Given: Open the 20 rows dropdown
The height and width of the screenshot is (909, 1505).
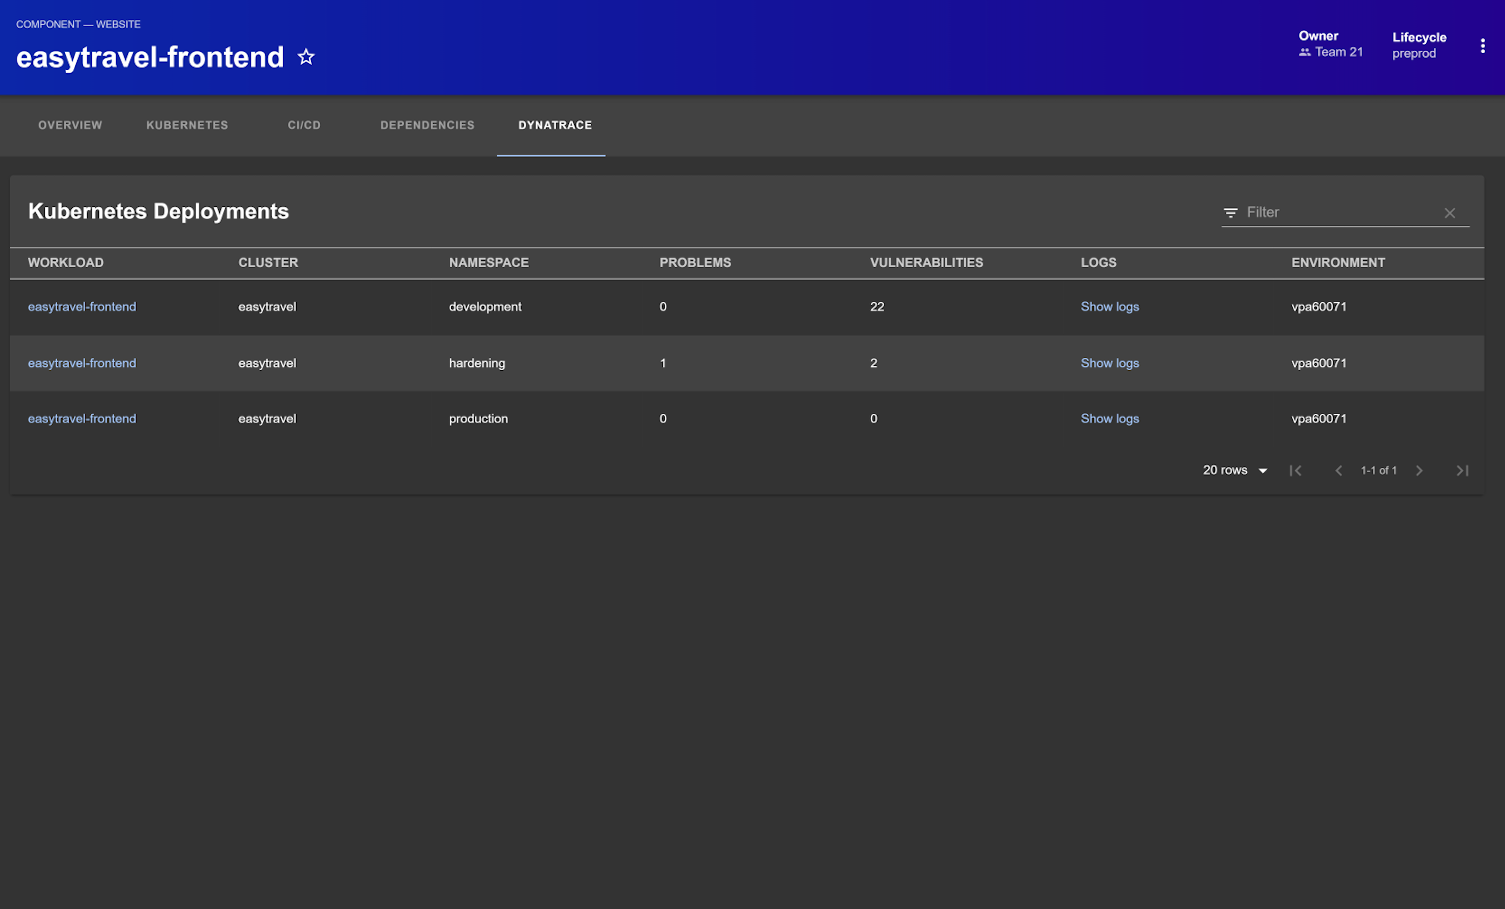Looking at the screenshot, I should click(1234, 470).
